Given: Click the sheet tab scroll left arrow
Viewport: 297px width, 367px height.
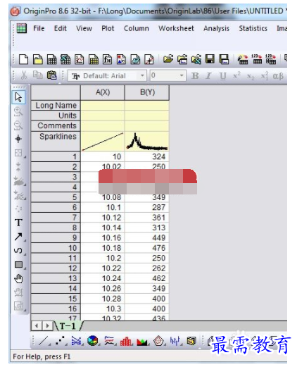Looking at the screenshot, I should pyautogui.click(x=37, y=326).
